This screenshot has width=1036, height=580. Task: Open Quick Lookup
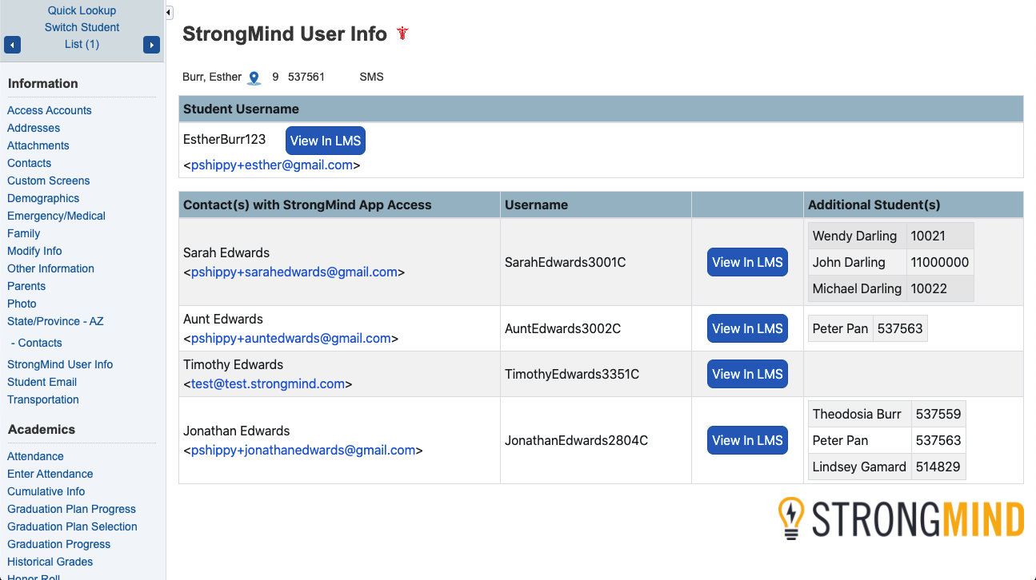tap(82, 10)
